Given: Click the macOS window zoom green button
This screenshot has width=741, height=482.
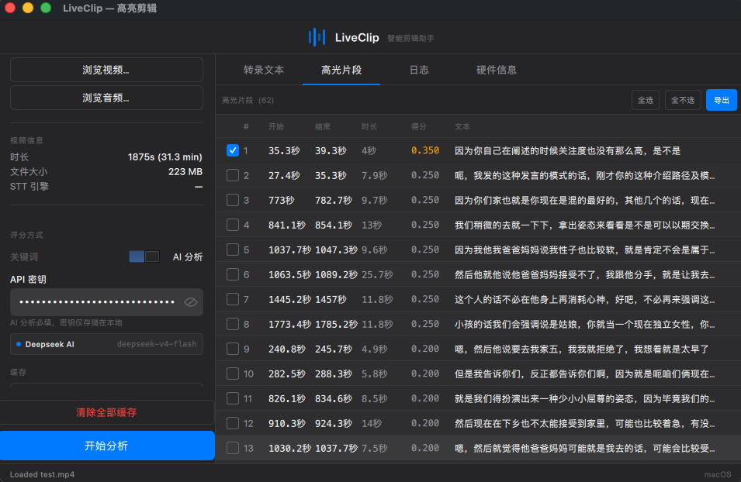Looking at the screenshot, I should pyautogui.click(x=46, y=8).
